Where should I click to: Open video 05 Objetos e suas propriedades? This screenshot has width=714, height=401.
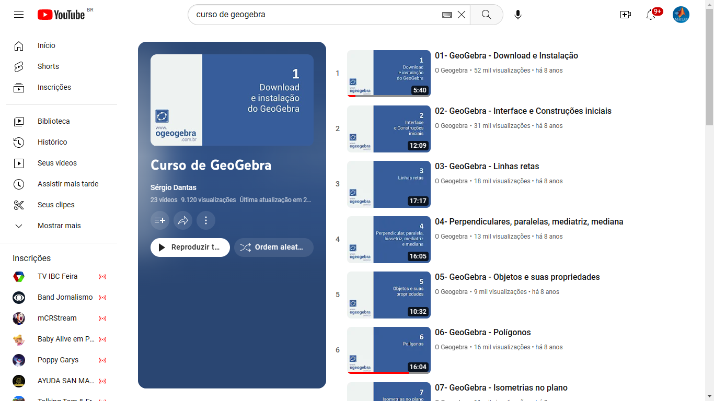tap(517, 277)
